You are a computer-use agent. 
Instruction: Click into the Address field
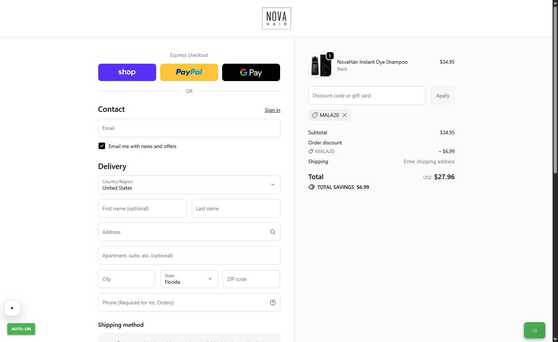[189, 232]
